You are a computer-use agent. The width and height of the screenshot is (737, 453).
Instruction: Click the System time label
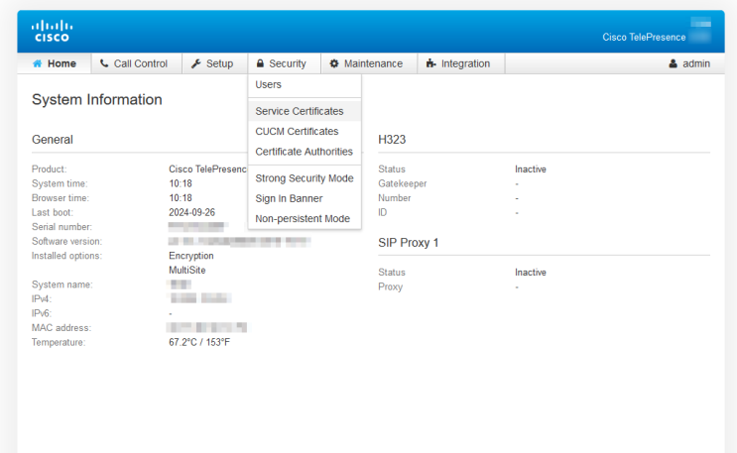(x=60, y=183)
